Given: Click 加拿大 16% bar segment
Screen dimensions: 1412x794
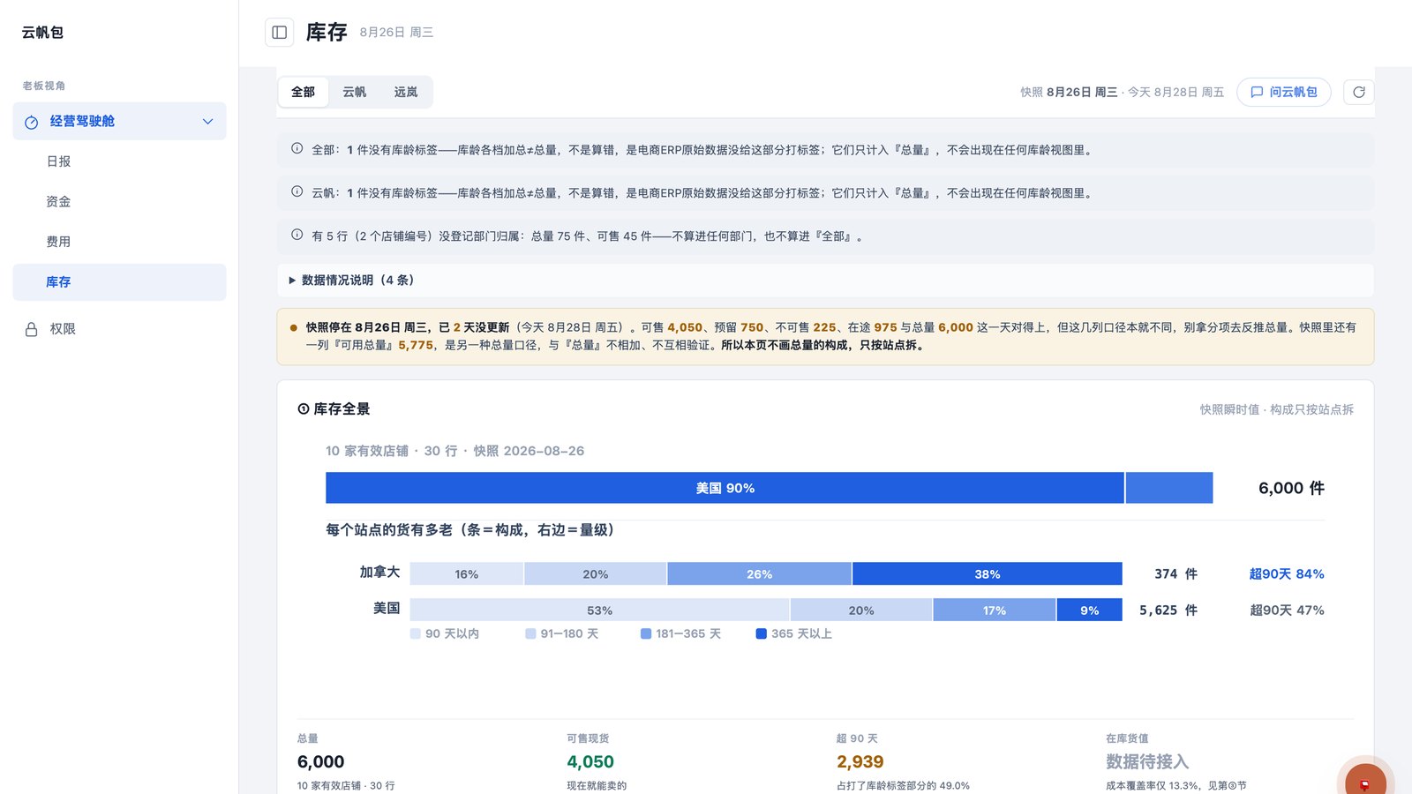Looking at the screenshot, I should coord(467,574).
